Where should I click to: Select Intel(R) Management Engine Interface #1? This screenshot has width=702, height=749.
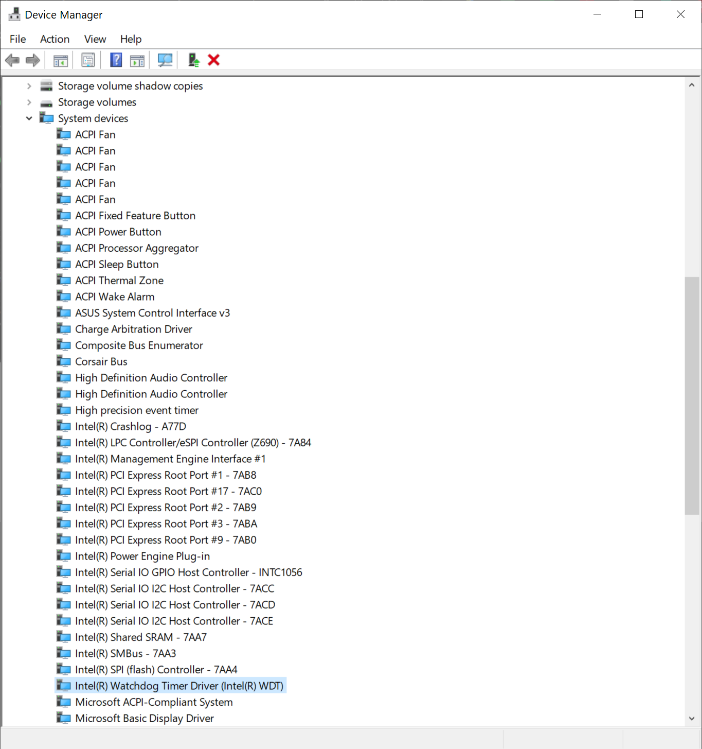[170, 459]
